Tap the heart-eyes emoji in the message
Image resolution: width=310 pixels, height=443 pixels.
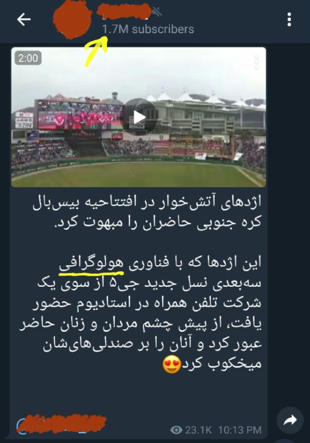171,364
